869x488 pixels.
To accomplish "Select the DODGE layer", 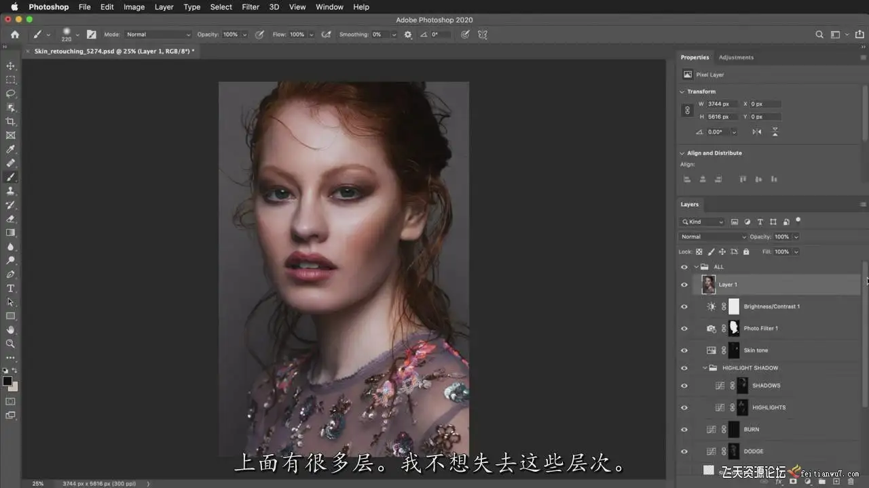I will [753, 451].
